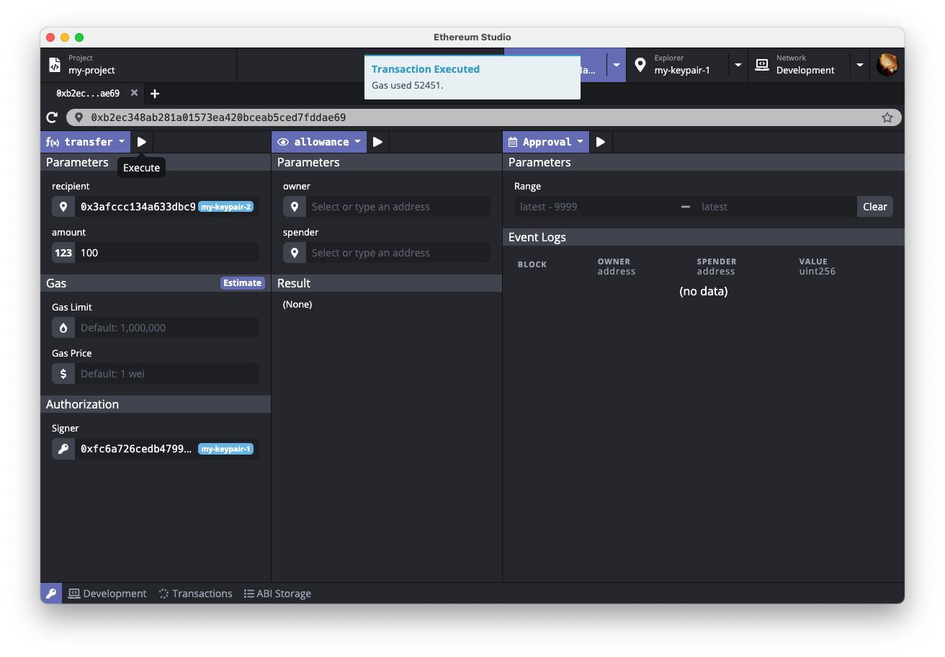
Task: Open a new tab with plus icon
Action: click(154, 94)
